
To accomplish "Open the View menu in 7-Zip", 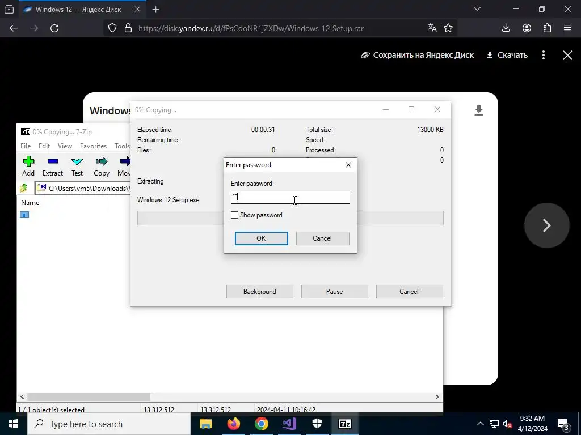I will 65,146.
